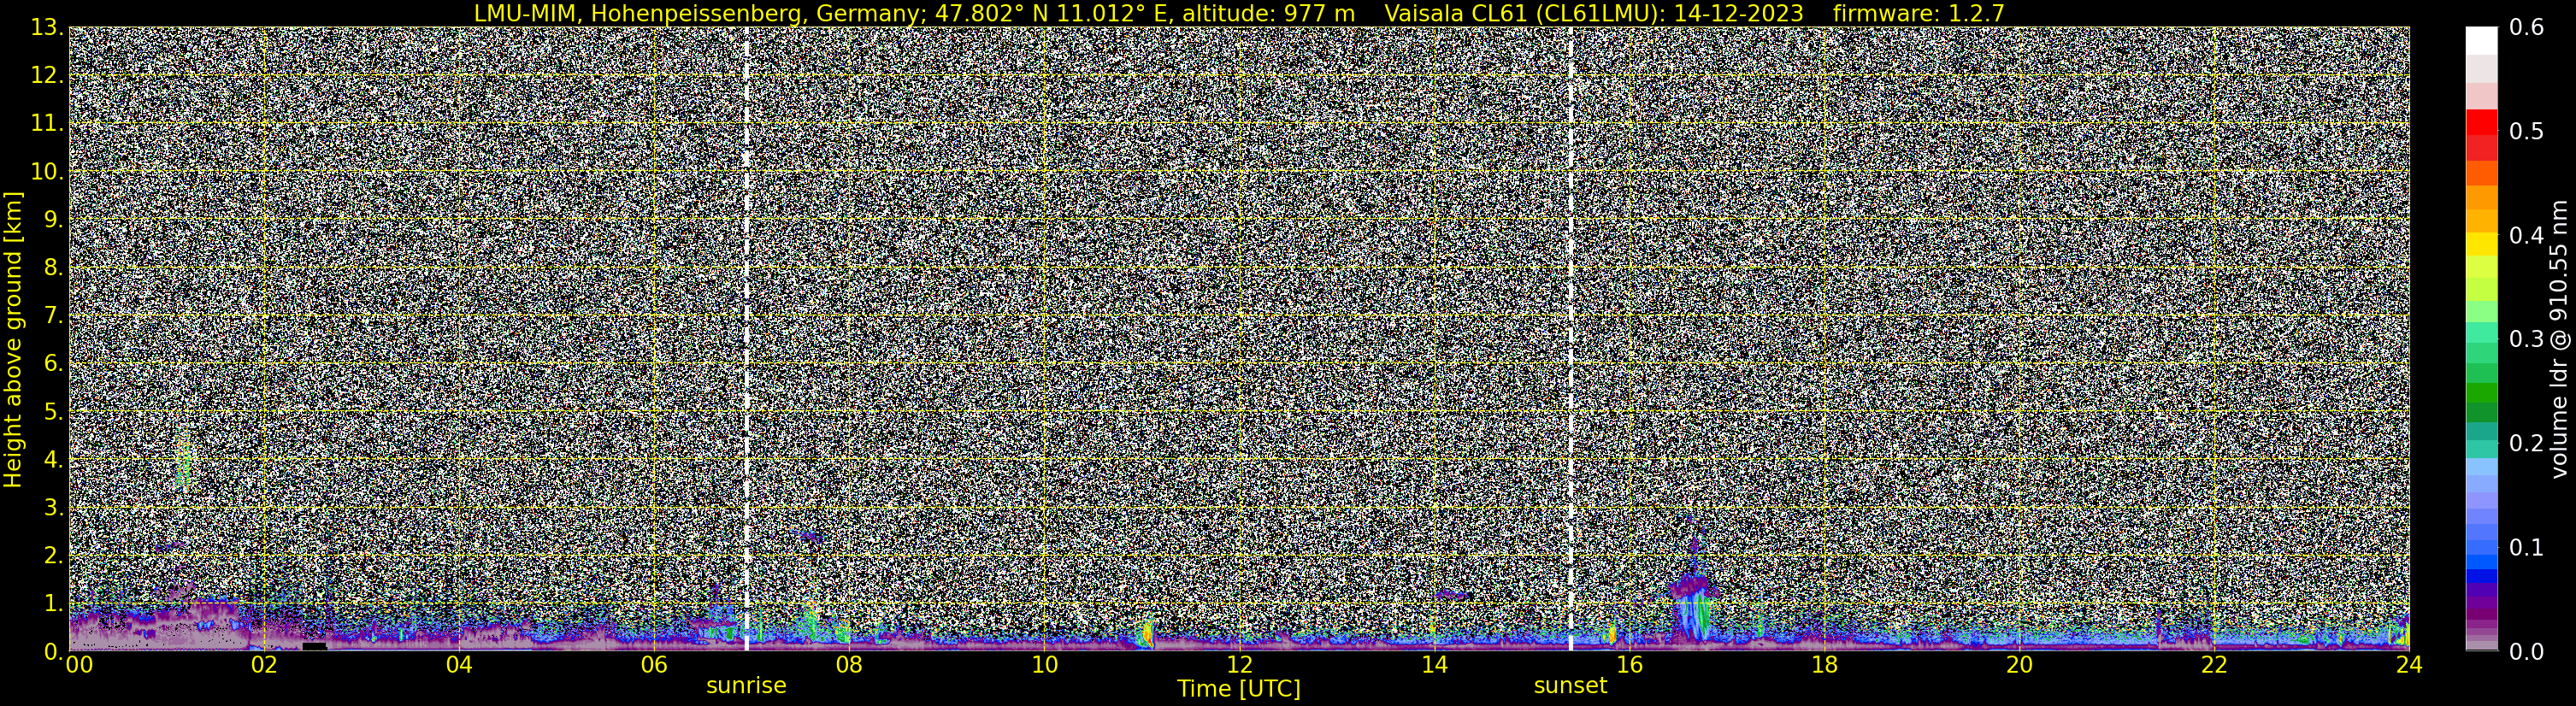Click the yellow segment of the colorbar

coord(2481,245)
